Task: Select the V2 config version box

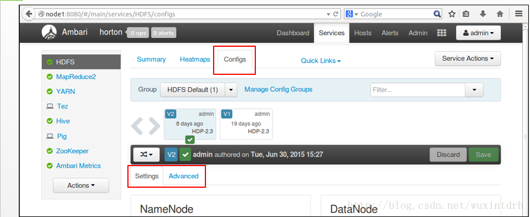Action: pos(190,124)
